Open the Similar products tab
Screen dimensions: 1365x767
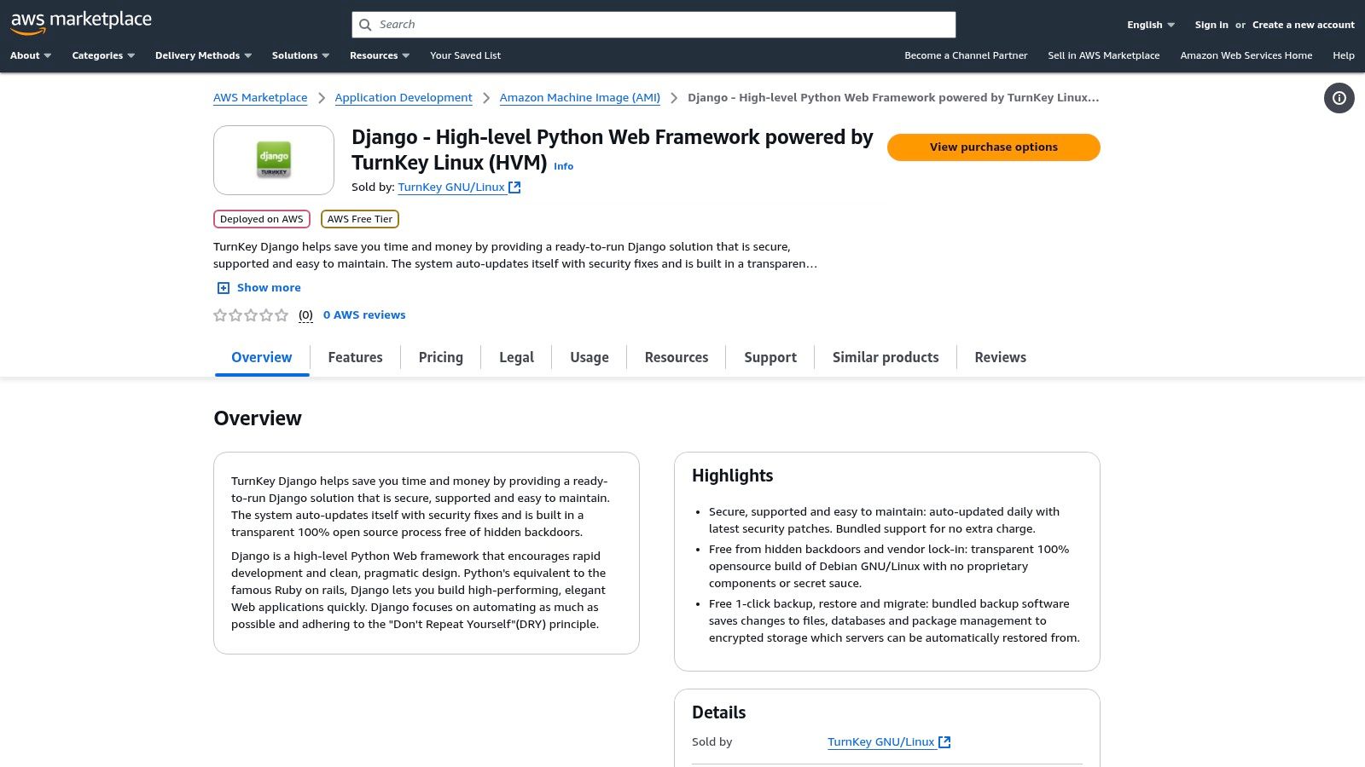pos(885,357)
